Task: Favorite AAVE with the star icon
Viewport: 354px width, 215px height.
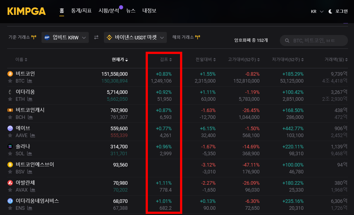Action: (10, 135)
